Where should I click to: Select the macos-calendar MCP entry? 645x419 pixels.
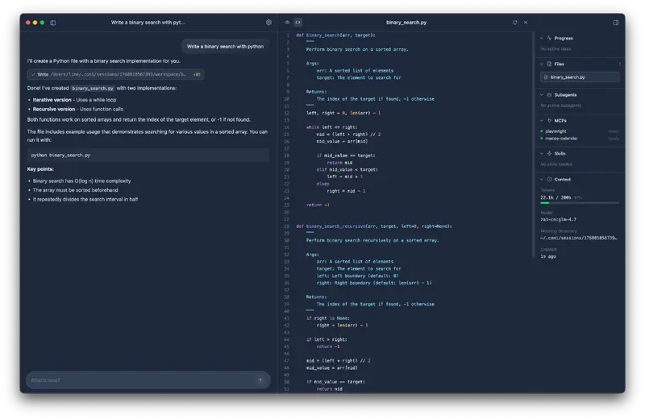tap(561, 138)
